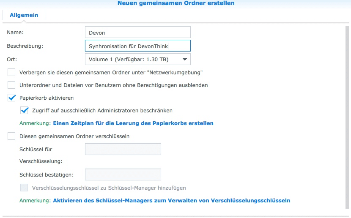
Task: Click the Name field containing Devon
Action: tap(137, 32)
